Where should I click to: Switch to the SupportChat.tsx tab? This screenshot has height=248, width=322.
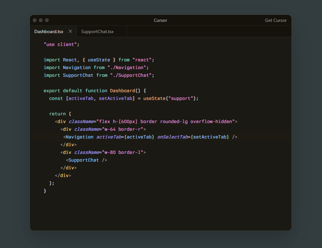pyautogui.click(x=97, y=31)
